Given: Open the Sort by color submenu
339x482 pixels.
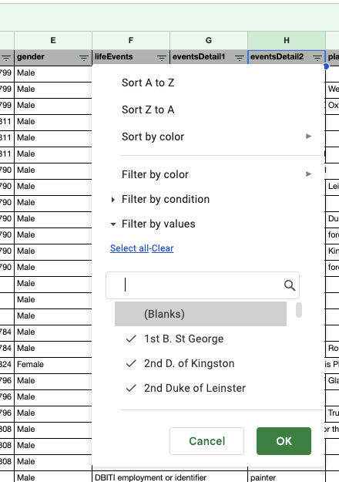Looking at the screenshot, I should click(x=216, y=137).
